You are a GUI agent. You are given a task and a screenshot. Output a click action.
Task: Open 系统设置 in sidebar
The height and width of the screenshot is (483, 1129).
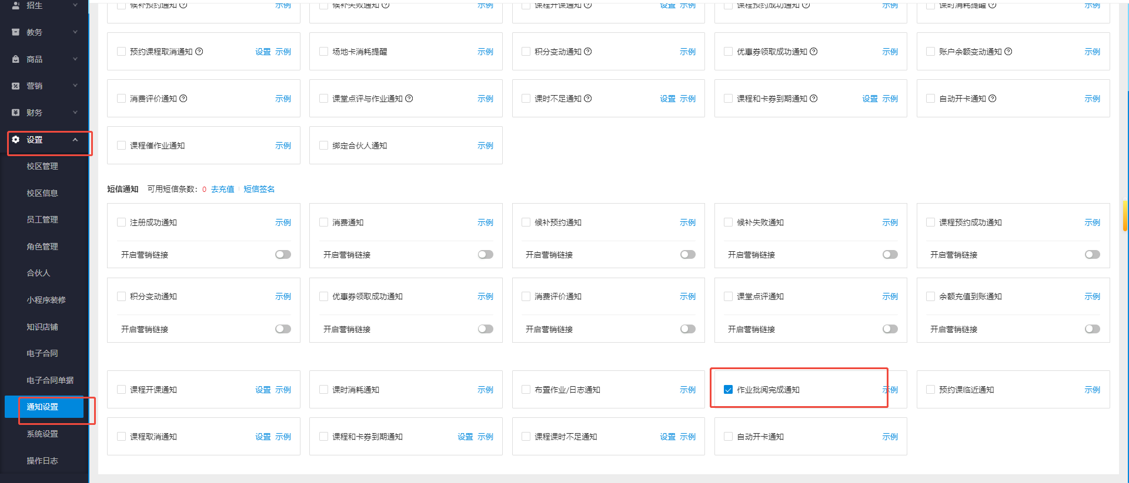[x=42, y=434]
